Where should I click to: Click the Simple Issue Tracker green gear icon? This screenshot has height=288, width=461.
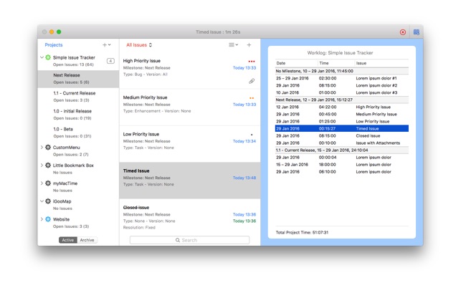click(48, 57)
